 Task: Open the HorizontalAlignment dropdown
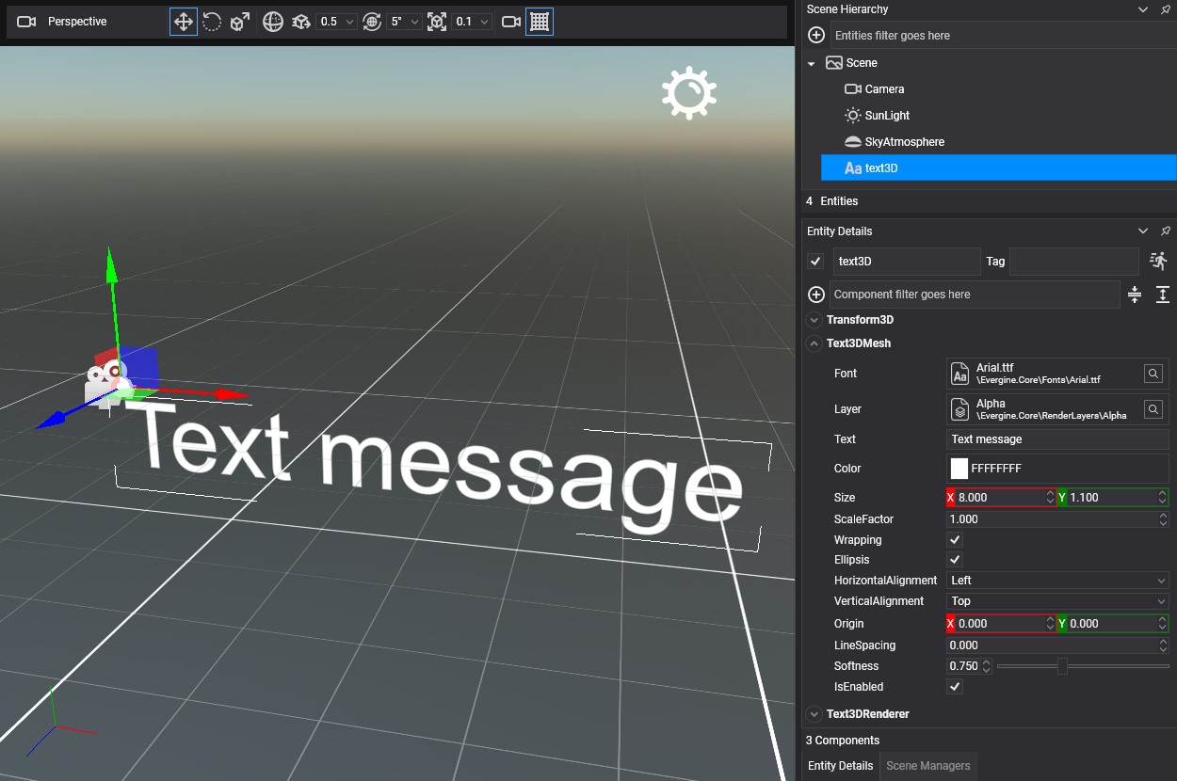pyautogui.click(x=1056, y=581)
